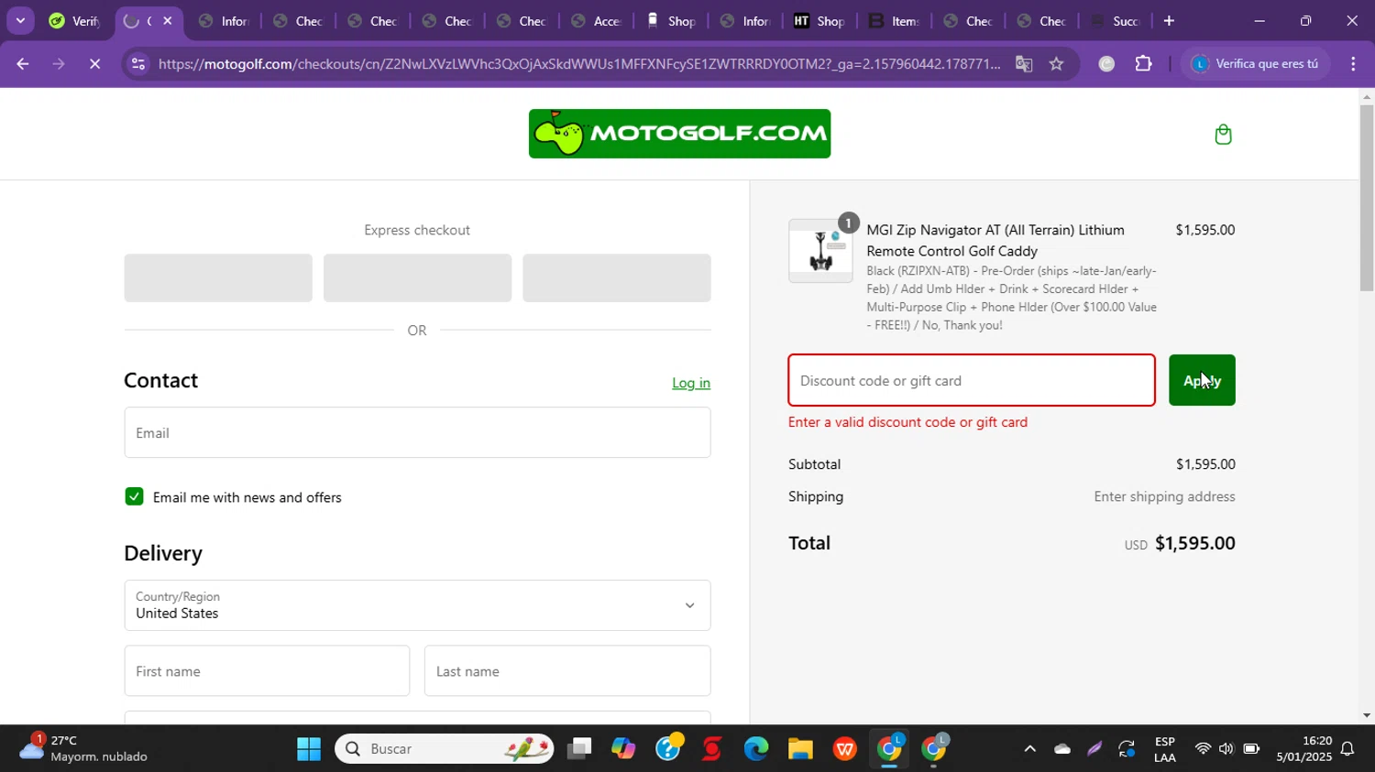1375x772 pixels.
Task: Switch the ESP LAA keyboard language indicator
Action: point(1165,748)
